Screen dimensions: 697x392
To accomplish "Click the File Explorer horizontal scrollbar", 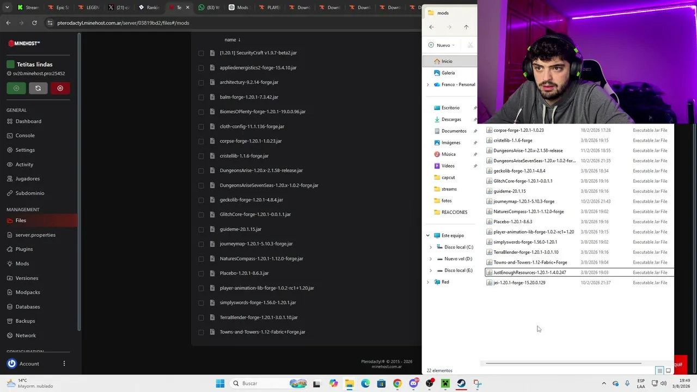I will click(563, 363).
